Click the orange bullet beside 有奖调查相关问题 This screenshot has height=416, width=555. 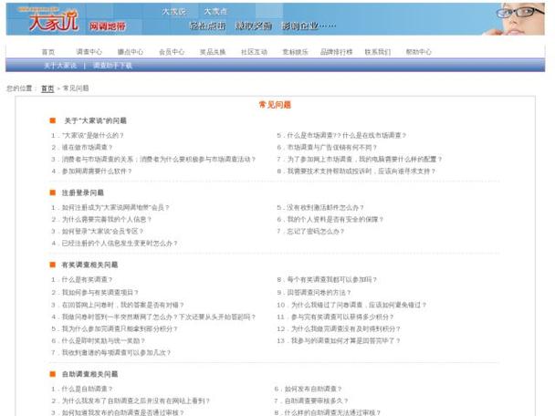53,265
